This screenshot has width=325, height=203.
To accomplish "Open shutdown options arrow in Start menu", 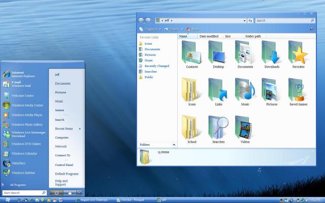I will pyautogui.click(x=79, y=193).
